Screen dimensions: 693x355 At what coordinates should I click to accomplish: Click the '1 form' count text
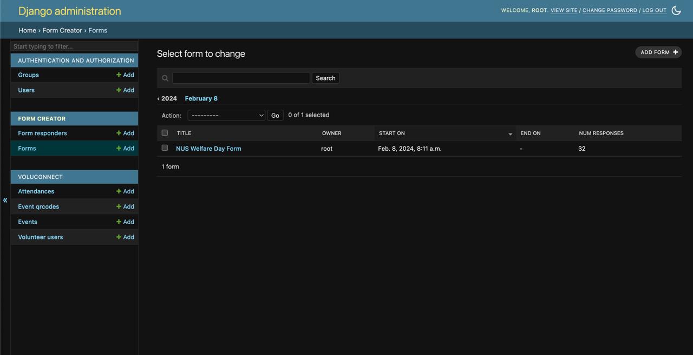pyautogui.click(x=171, y=167)
